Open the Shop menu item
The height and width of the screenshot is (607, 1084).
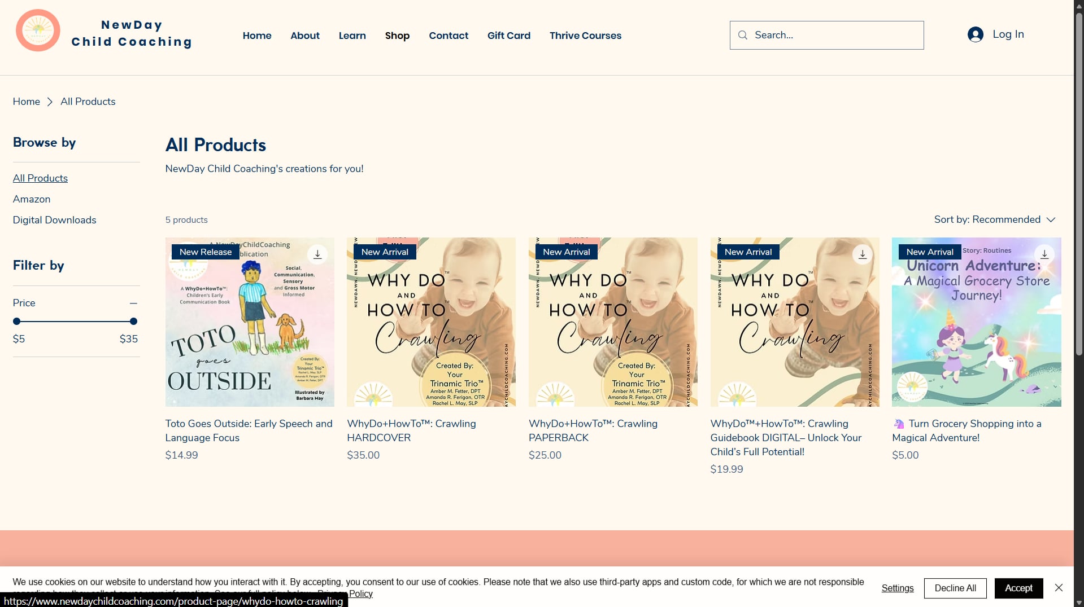click(397, 36)
